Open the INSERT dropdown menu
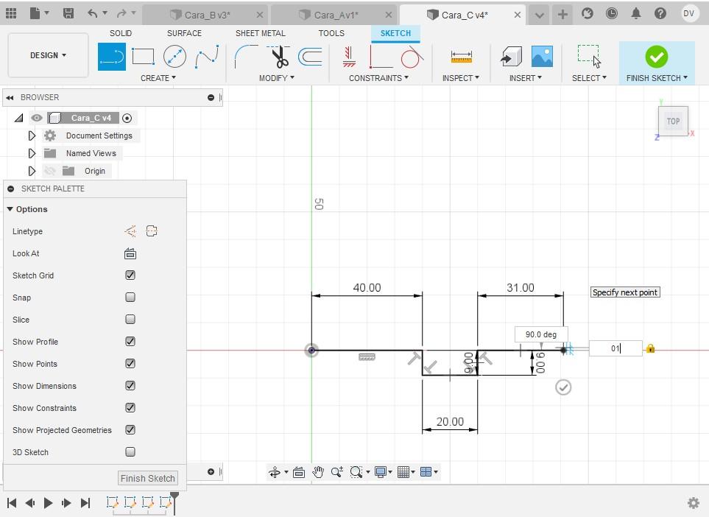 526,78
